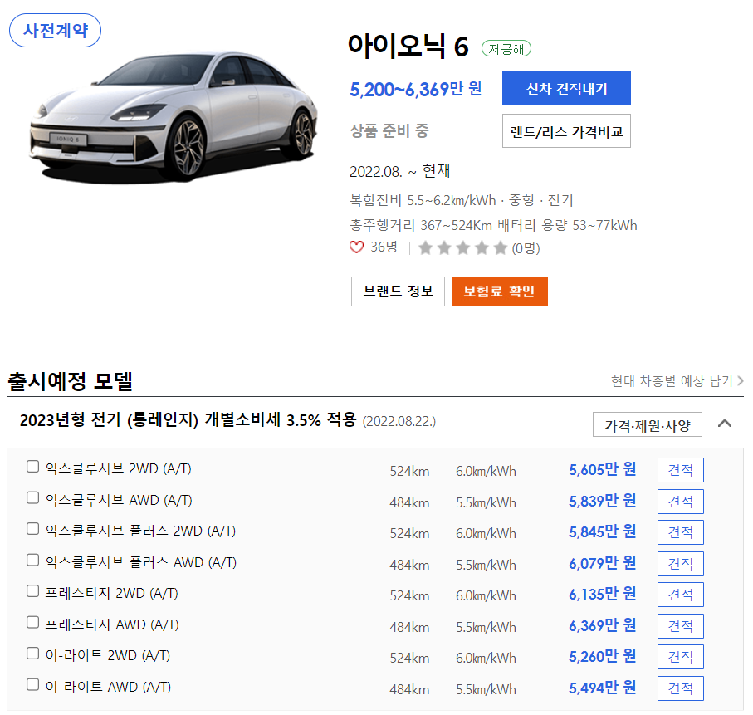Viewport: 753px width, 715px height.
Task: Click the 6,369만 원 price
Action: [602, 625]
